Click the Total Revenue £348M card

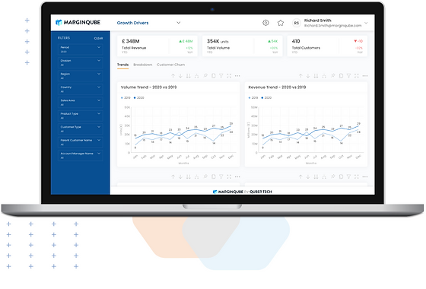[157, 46]
